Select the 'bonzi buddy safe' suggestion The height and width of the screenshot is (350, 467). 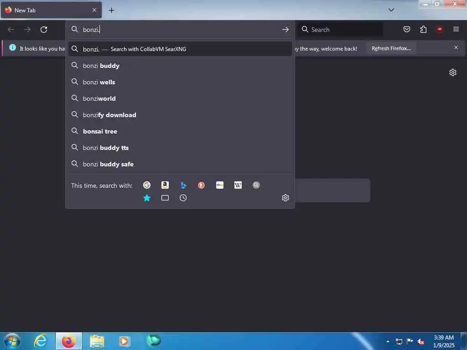click(180, 164)
